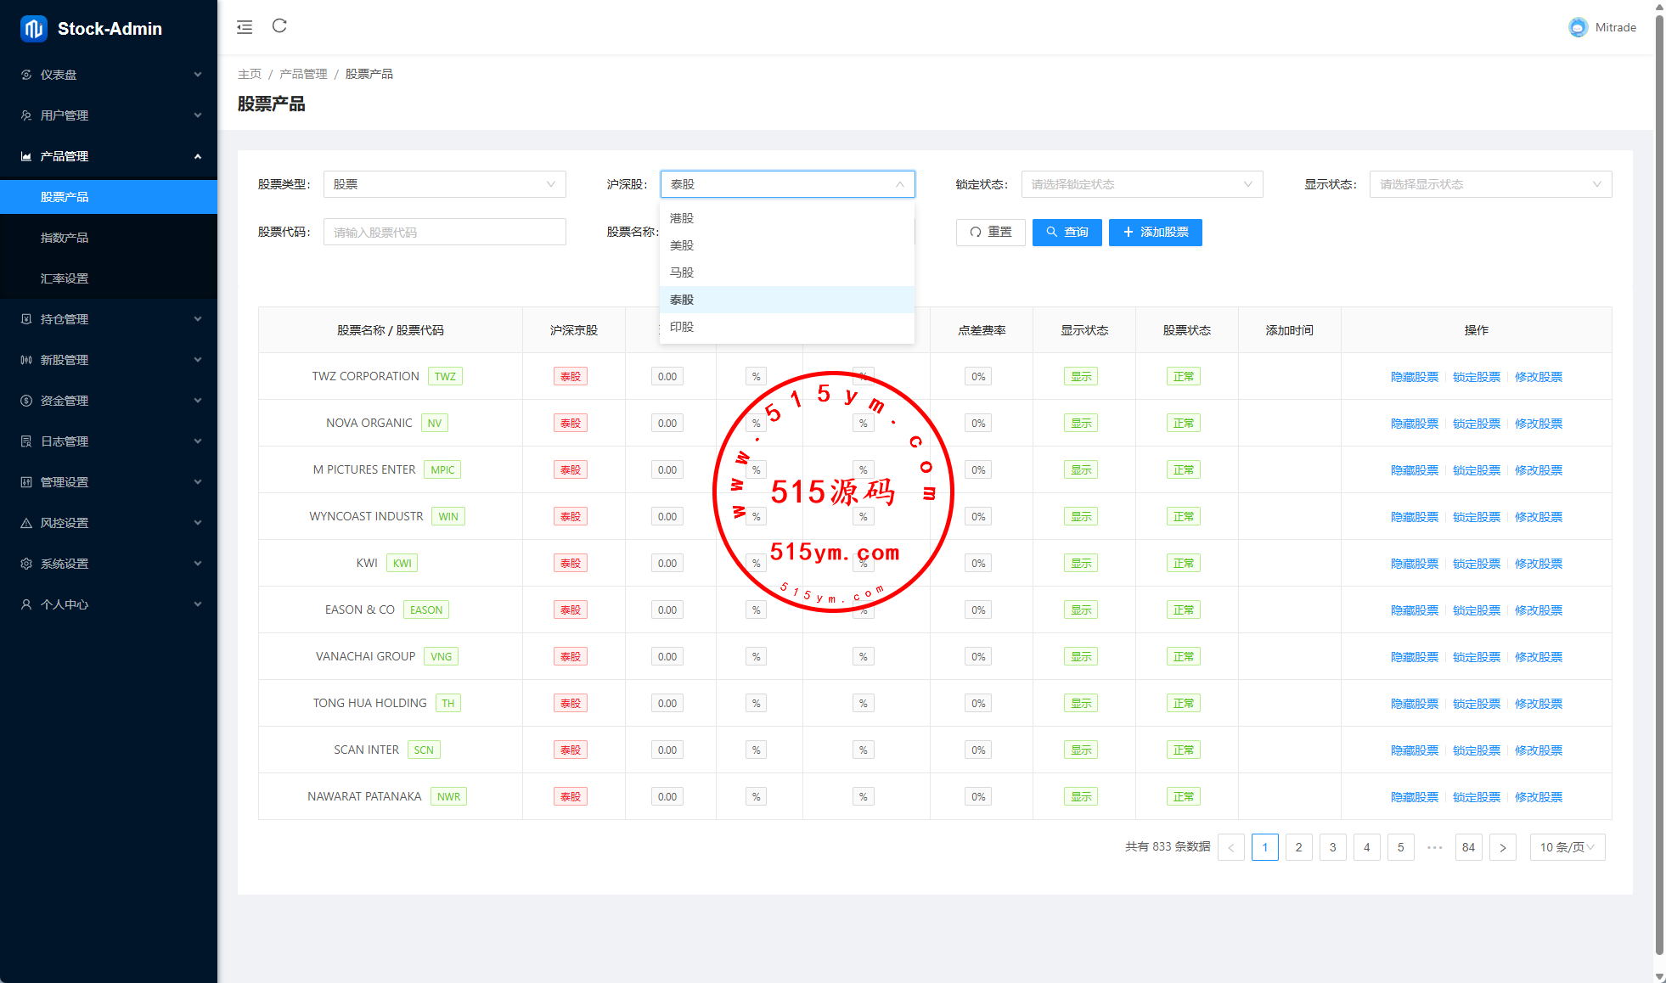The height and width of the screenshot is (983, 1666).
Task: Click the sidebar collapse menu icon
Action: pos(245,27)
